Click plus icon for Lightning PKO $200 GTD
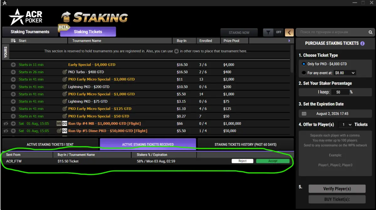Screen dimensions: 376x210 point(13,87)
